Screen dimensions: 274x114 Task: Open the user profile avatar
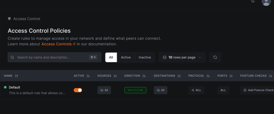tap(266, 2)
